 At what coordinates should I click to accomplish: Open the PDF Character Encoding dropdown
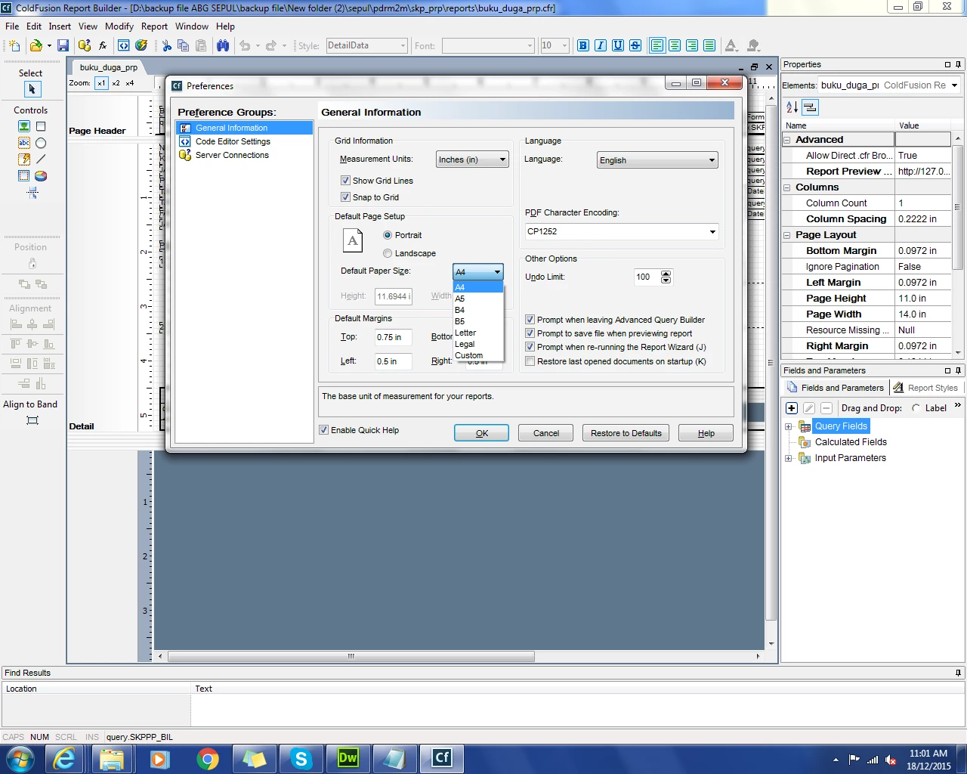tap(621, 231)
